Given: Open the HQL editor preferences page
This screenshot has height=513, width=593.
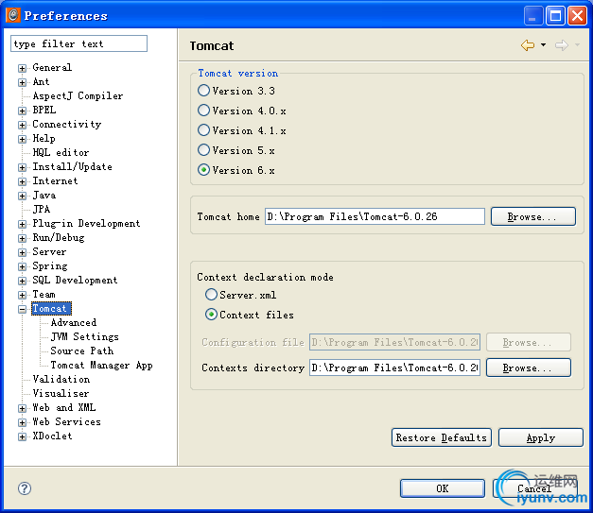Looking at the screenshot, I should click(x=61, y=153).
